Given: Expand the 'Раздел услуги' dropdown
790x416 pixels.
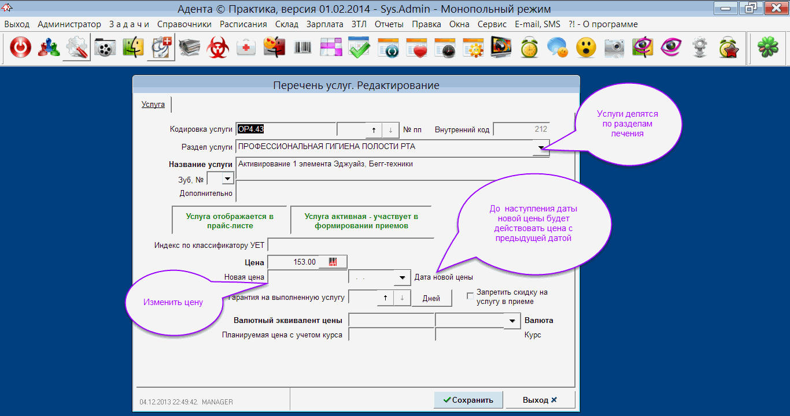Looking at the screenshot, I should pyautogui.click(x=541, y=148).
